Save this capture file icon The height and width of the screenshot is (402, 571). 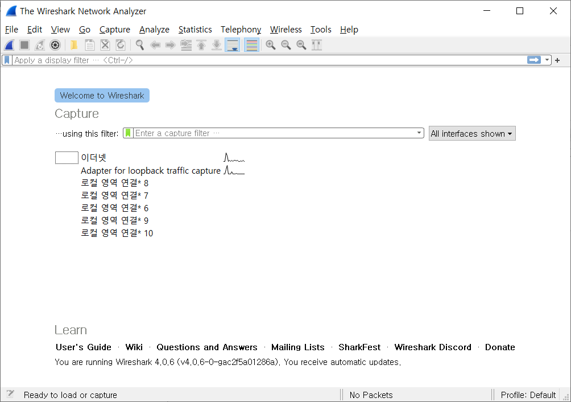(90, 45)
